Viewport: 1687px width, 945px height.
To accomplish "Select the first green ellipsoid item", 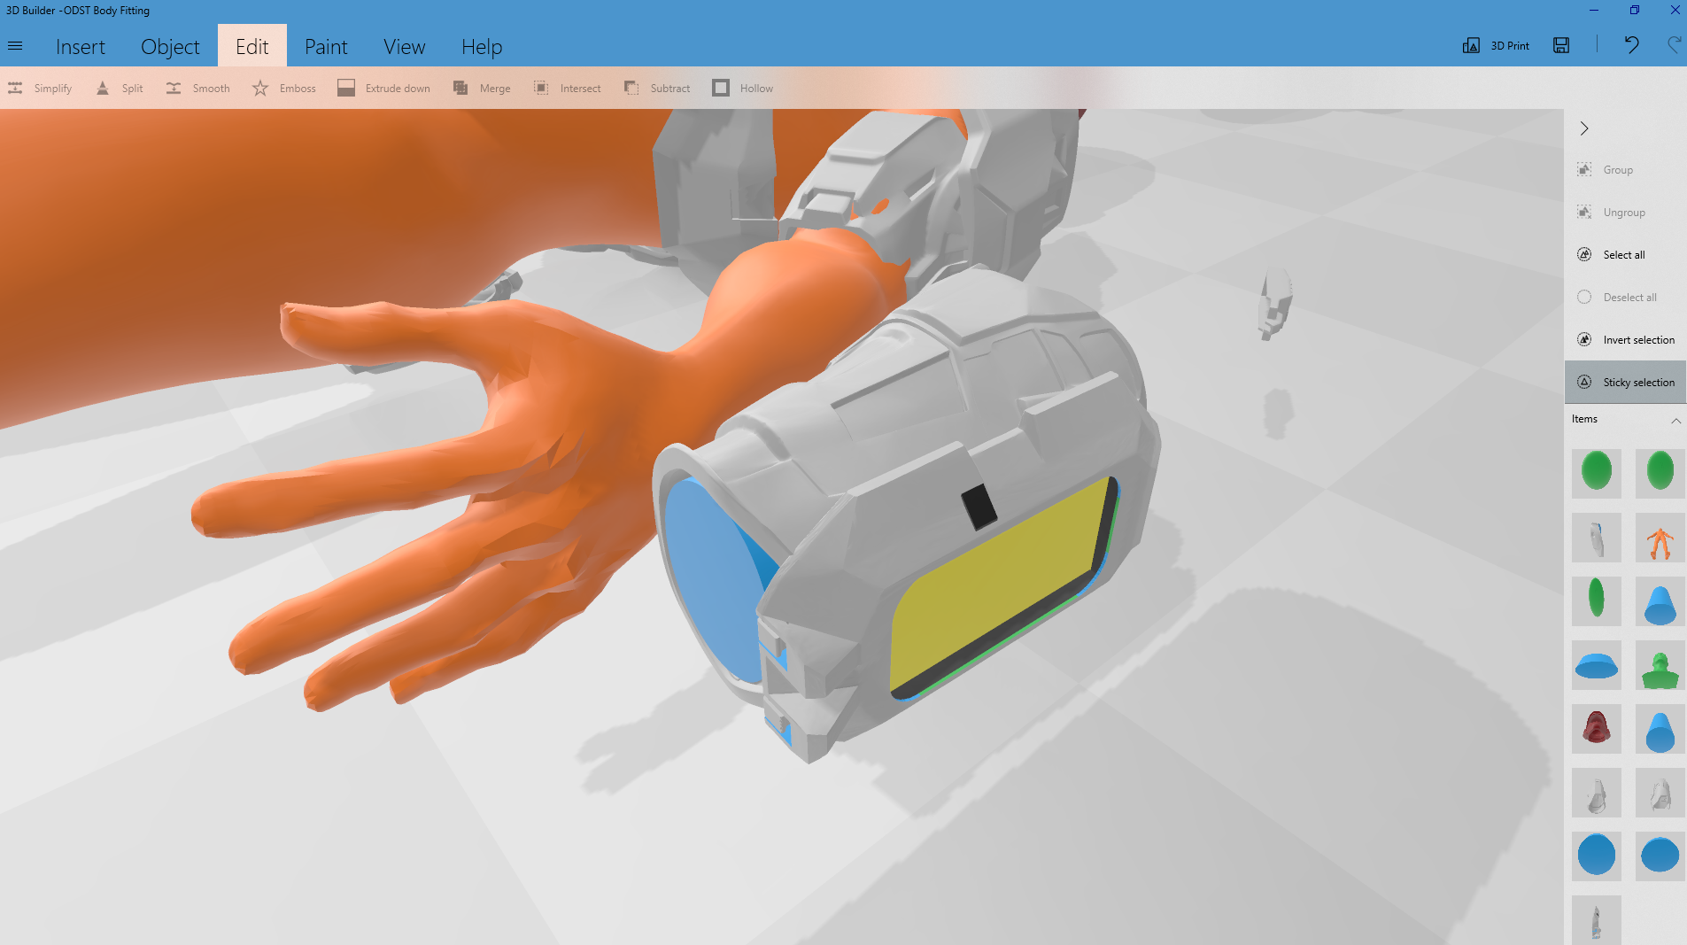I will (1597, 472).
